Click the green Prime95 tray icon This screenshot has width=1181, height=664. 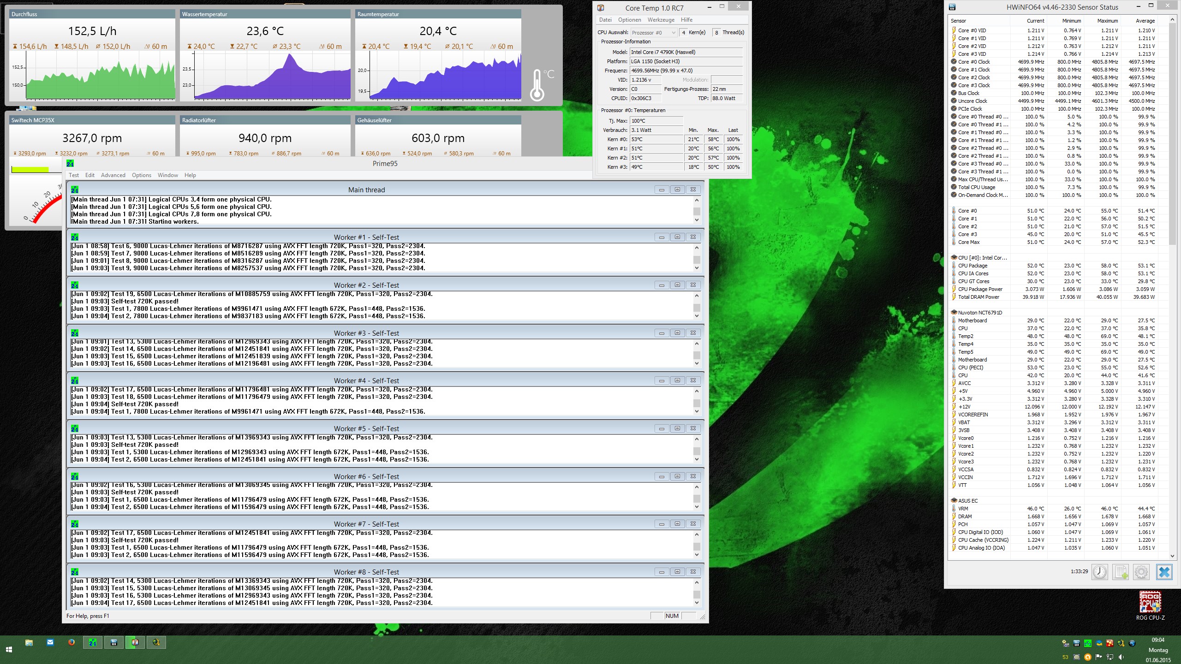coord(1088,643)
